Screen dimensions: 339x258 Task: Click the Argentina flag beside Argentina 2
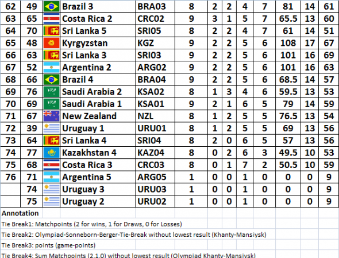pyautogui.click(x=51, y=68)
